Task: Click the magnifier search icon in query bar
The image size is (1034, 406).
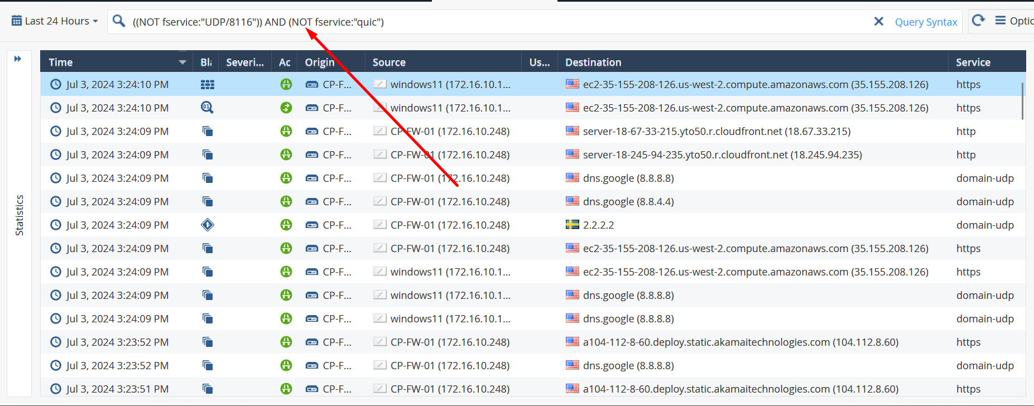Action: (118, 21)
